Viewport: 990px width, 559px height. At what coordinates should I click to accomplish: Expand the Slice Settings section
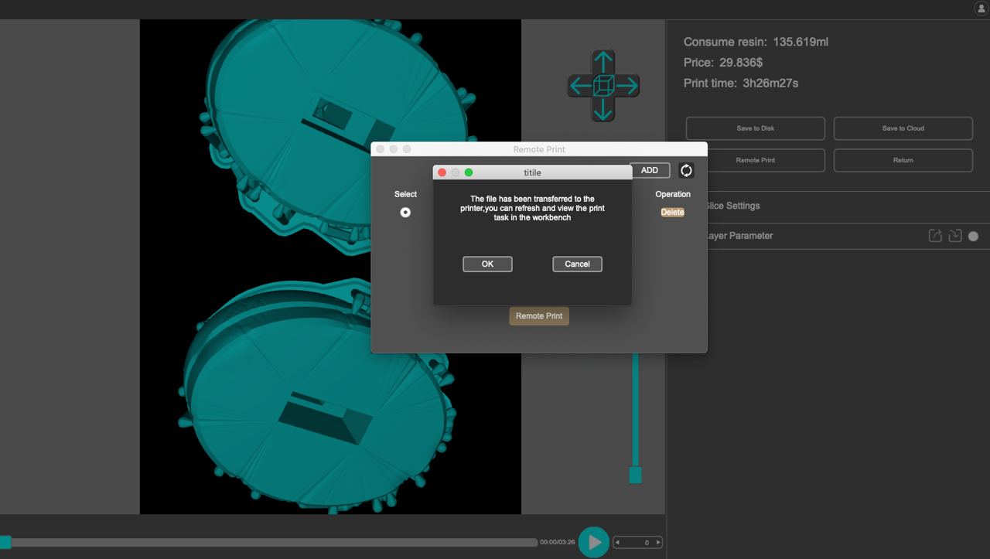click(730, 206)
